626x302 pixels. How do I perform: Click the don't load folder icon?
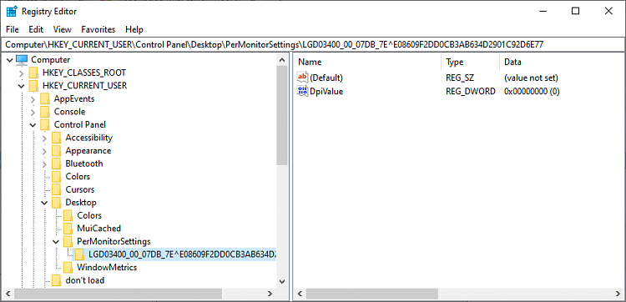pos(56,280)
